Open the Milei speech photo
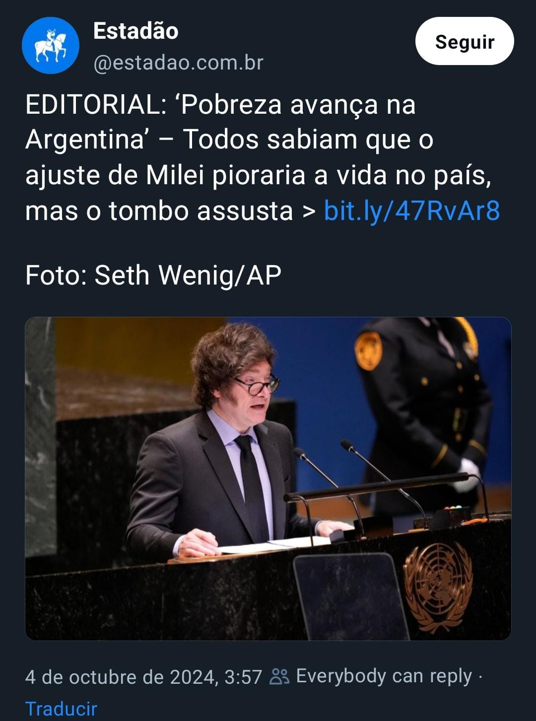 [x=268, y=479]
